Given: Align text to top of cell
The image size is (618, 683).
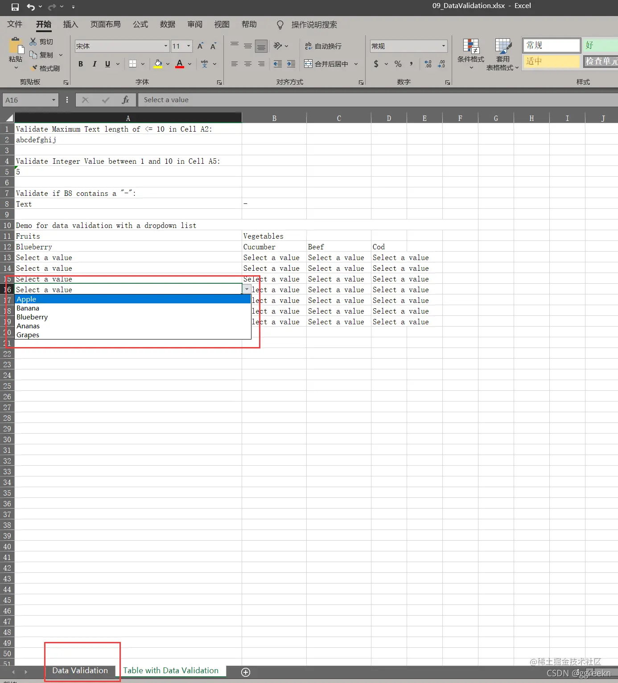Looking at the screenshot, I should pyautogui.click(x=235, y=46).
